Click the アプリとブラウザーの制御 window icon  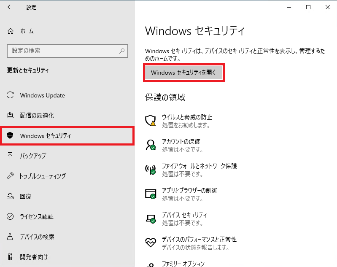(x=151, y=194)
